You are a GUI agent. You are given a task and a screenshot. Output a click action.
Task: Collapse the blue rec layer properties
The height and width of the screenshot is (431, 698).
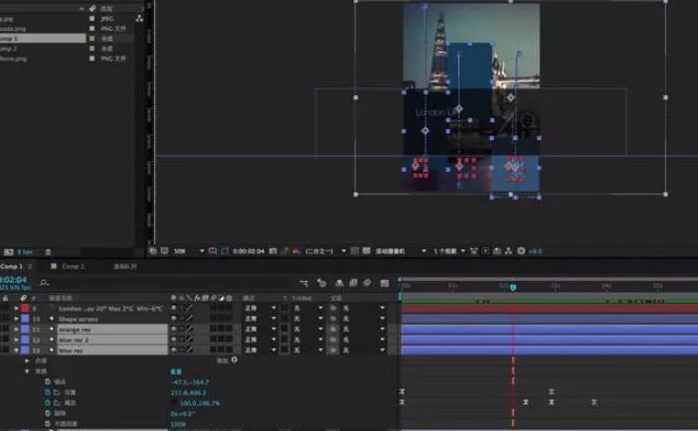tap(17, 351)
